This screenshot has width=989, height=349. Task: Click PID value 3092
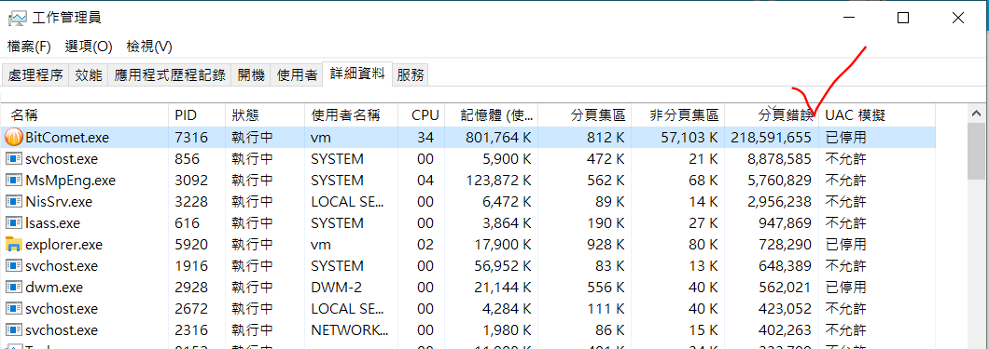click(x=191, y=180)
